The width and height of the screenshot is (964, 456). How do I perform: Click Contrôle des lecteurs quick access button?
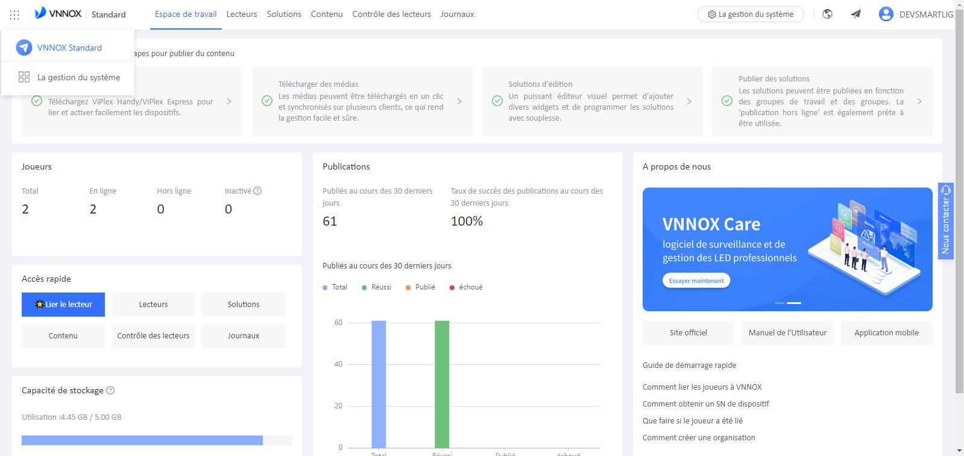pyautogui.click(x=153, y=336)
